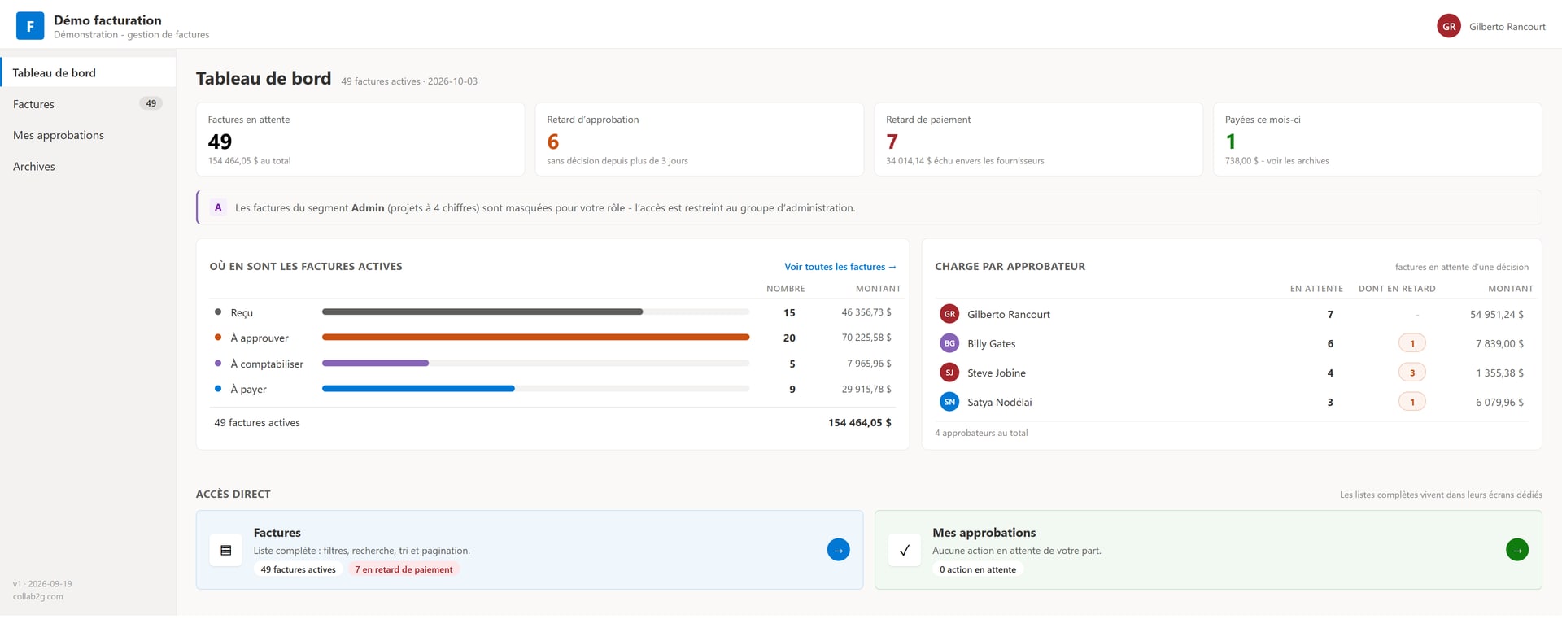Click the amount '54 951,24 $'
This screenshot has height=619, width=1562.
coord(1496,314)
